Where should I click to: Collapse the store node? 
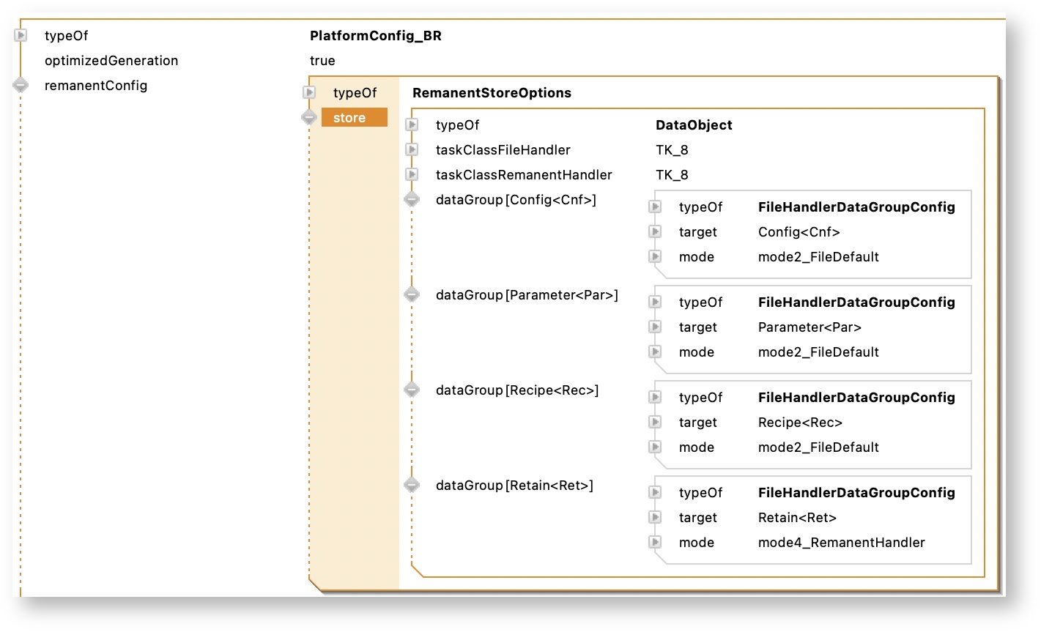309,118
